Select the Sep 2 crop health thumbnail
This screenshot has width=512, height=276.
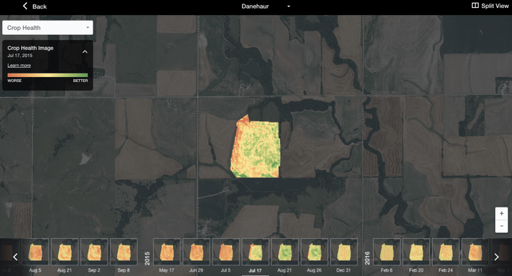(x=94, y=252)
